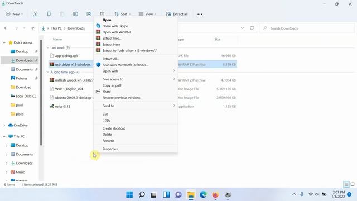Choose Open in context menu
This screenshot has width=357, height=201.
coord(136,20)
